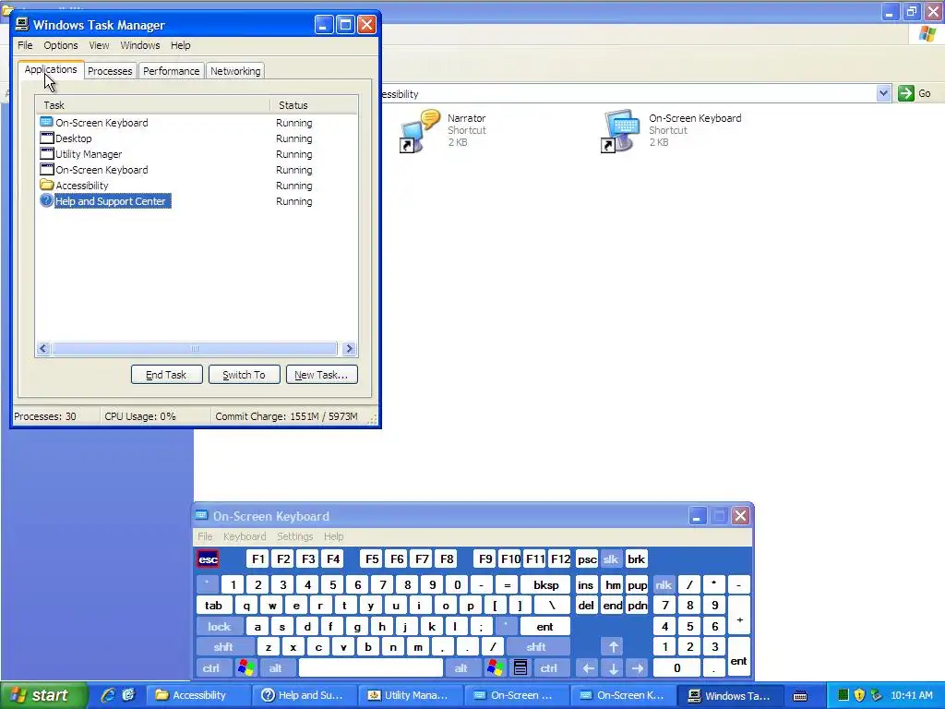The image size is (945, 709).
Task: Click the End Task button
Action: 166,375
